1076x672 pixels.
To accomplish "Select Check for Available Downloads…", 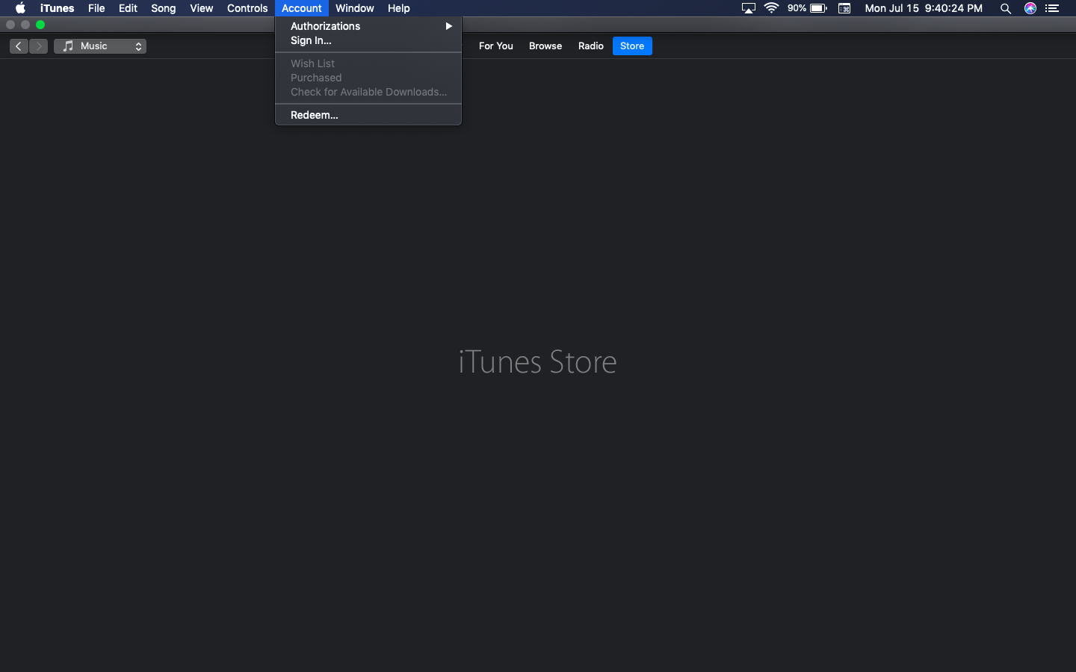I will tap(368, 92).
